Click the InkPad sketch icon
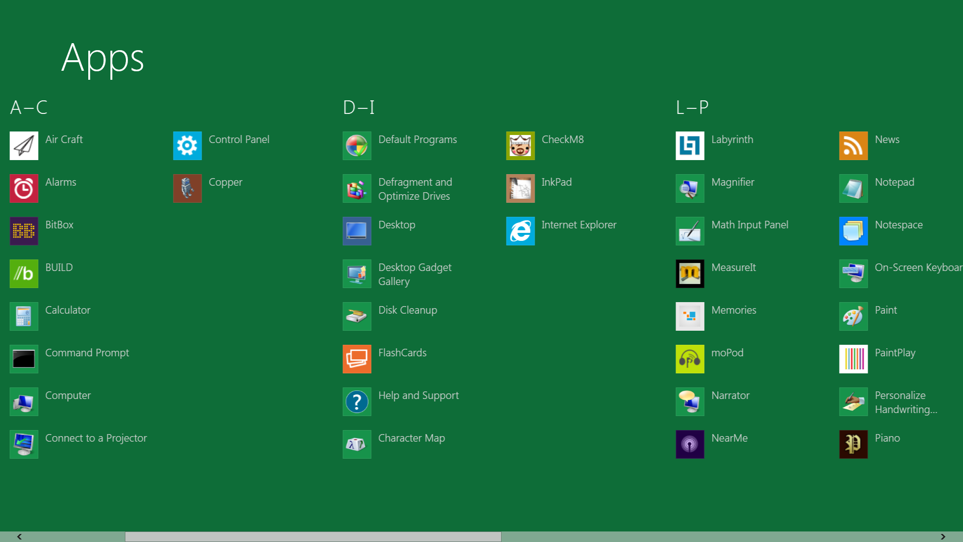Image resolution: width=963 pixels, height=542 pixels. pyautogui.click(x=521, y=188)
